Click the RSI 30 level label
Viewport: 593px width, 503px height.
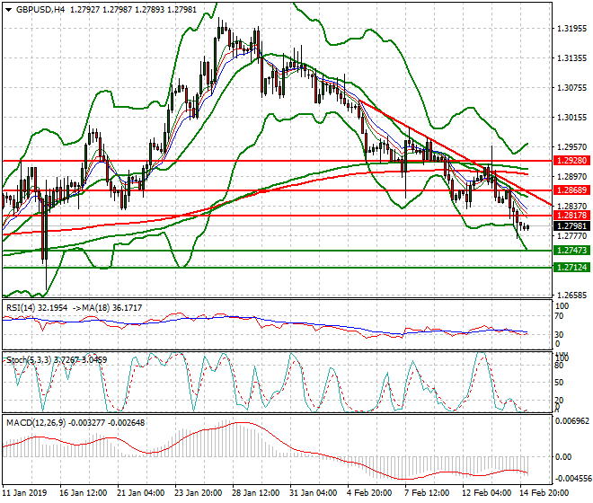coord(559,335)
